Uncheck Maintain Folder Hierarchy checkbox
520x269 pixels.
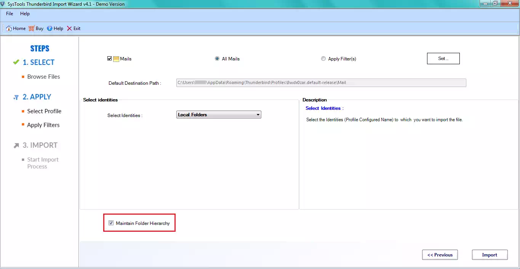pos(111,223)
